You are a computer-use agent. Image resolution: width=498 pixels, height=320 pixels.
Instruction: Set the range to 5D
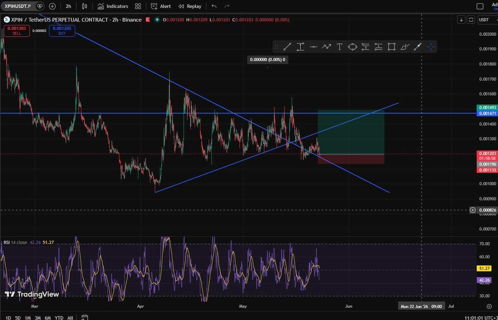(x=18, y=318)
